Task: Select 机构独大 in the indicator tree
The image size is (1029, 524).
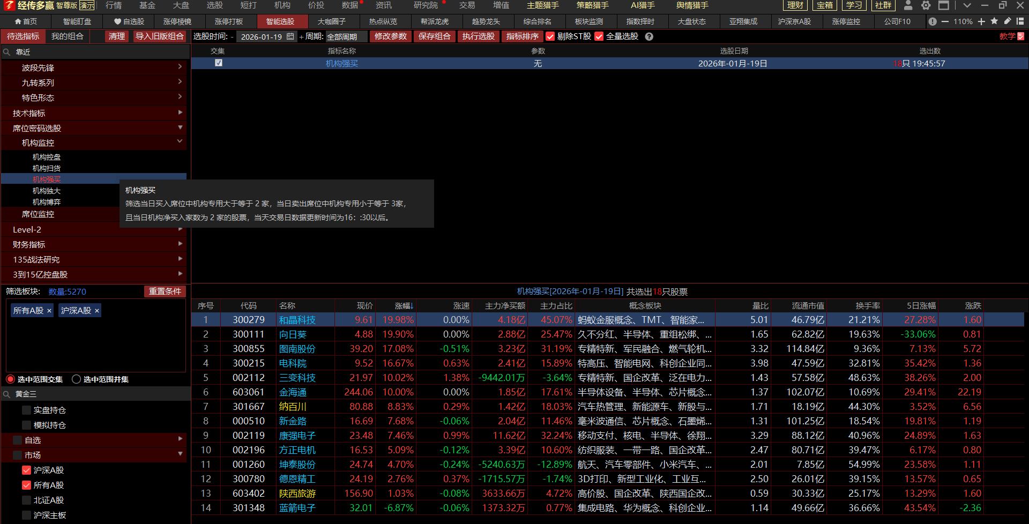Action: (47, 191)
